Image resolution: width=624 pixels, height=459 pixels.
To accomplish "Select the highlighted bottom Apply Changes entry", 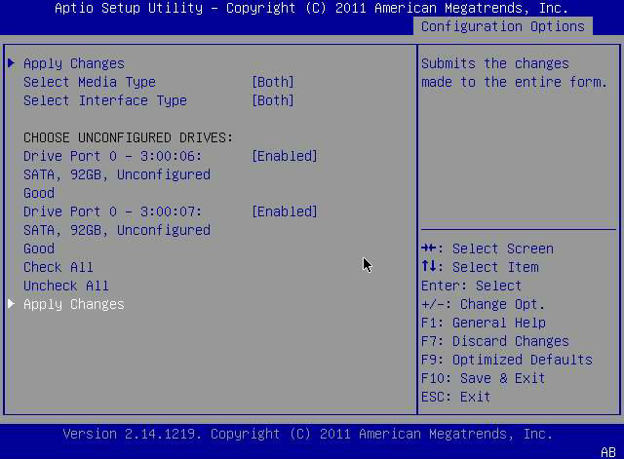I will [x=74, y=304].
